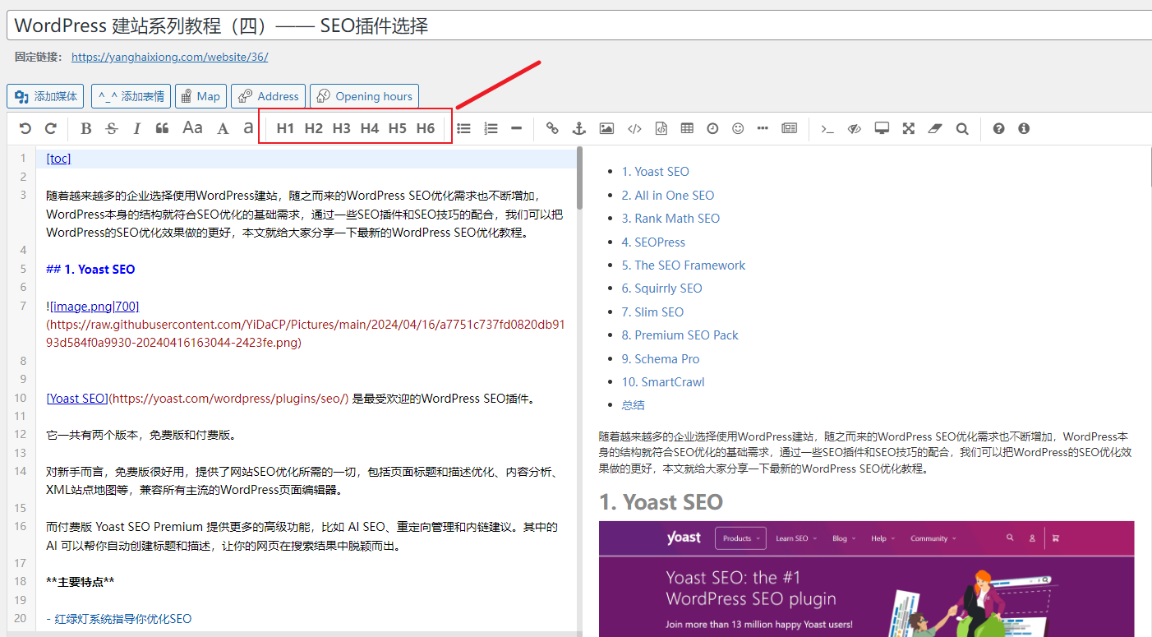Click the 添加媒体 button
The height and width of the screenshot is (637, 1152).
click(45, 96)
